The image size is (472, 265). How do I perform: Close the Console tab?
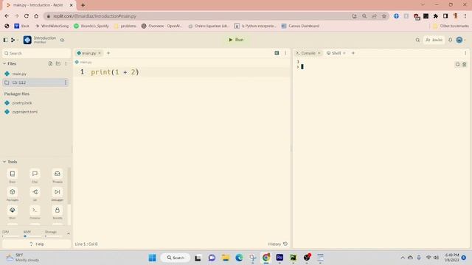[319, 53]
